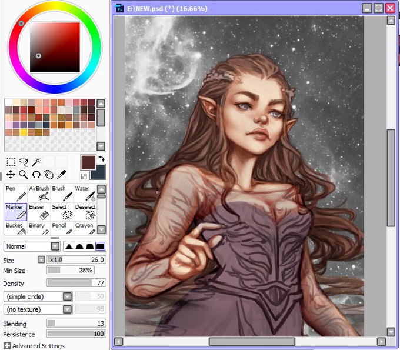Minimize the NEW.psd canvas window
The height and width of the screenshot is (350, 400).
click(367, 8)
